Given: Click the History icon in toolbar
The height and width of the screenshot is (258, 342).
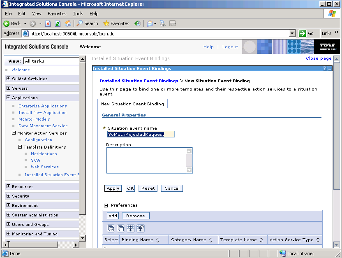Looking at the screenshot, I should coord(137,23).
